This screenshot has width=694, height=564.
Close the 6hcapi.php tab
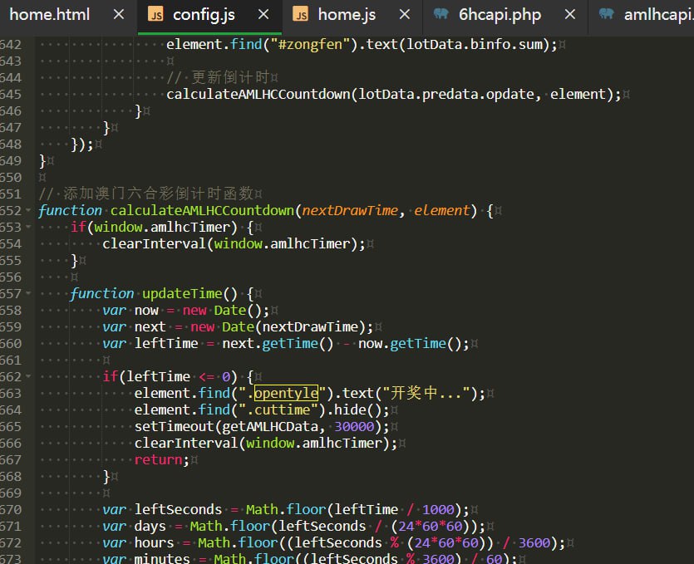click(x=570, y=15)
